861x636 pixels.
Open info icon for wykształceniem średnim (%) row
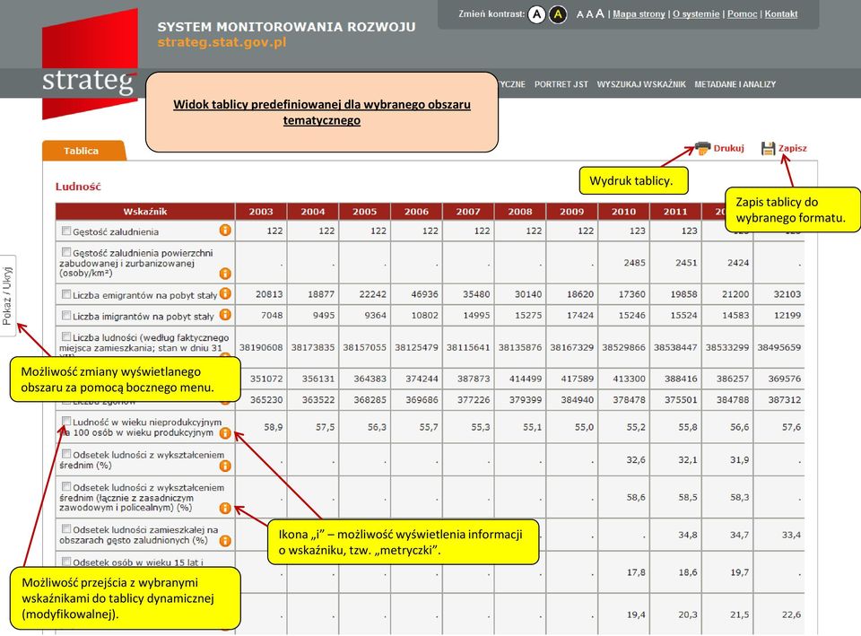(225, 466)
